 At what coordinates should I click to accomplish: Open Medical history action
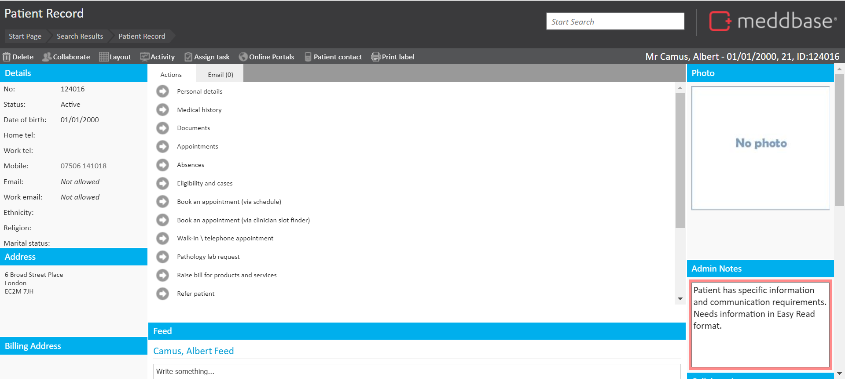pos(199,110)
